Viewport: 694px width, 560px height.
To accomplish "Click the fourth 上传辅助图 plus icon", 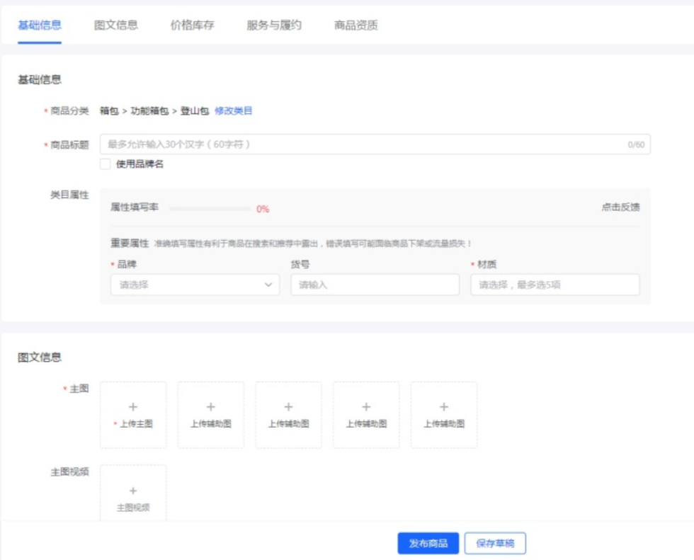I will point(444,406).
